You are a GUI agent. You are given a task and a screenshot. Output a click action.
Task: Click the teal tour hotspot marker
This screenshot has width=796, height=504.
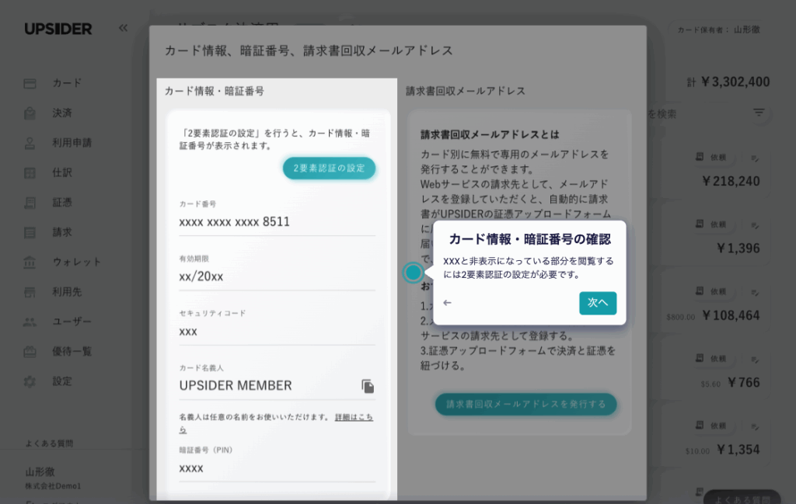click(413, 273)
